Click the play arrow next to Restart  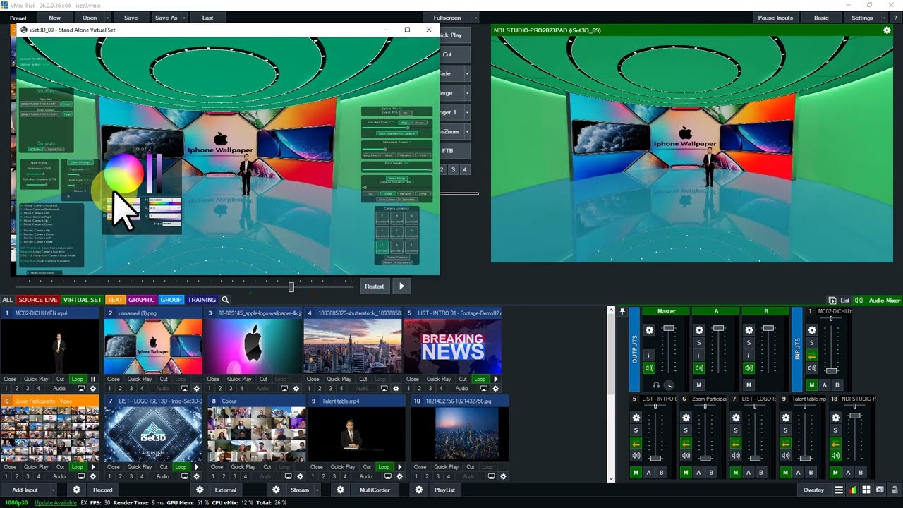[x=402, y=286]
